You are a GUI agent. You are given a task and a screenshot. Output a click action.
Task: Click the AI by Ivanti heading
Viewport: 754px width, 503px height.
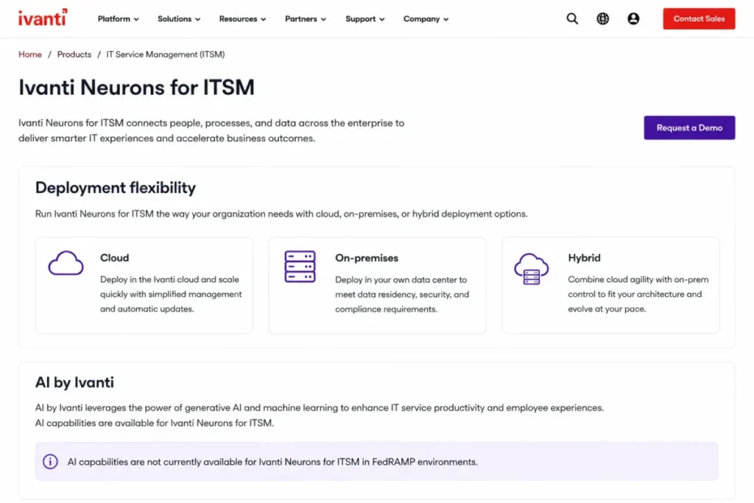coord(74,382)
